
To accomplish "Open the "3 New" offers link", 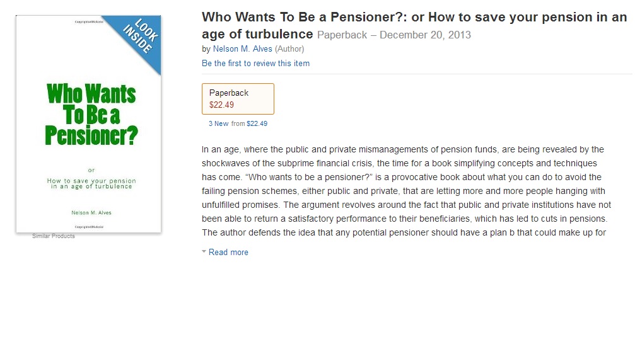I will pos(218,124).
